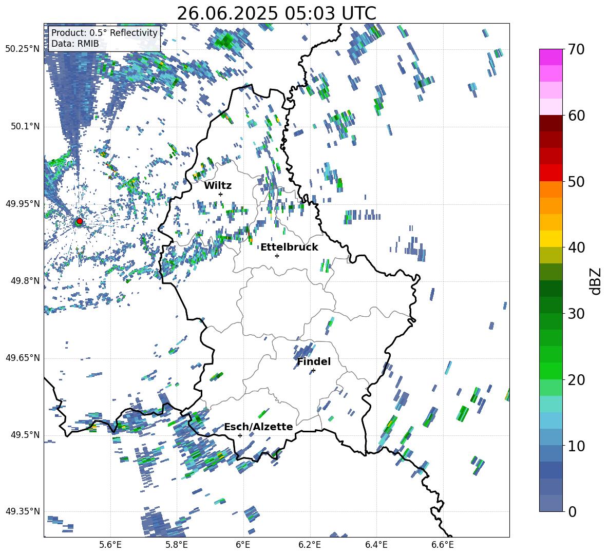608x555 pixels.
Task: Click the dark red colorbar segment below 60
Action: pos(550,123)
